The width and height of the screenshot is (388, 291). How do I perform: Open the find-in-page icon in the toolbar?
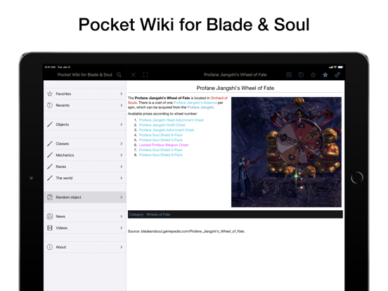click(289, 75)
